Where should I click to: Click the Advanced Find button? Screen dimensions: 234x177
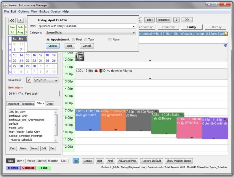(127, 161)
